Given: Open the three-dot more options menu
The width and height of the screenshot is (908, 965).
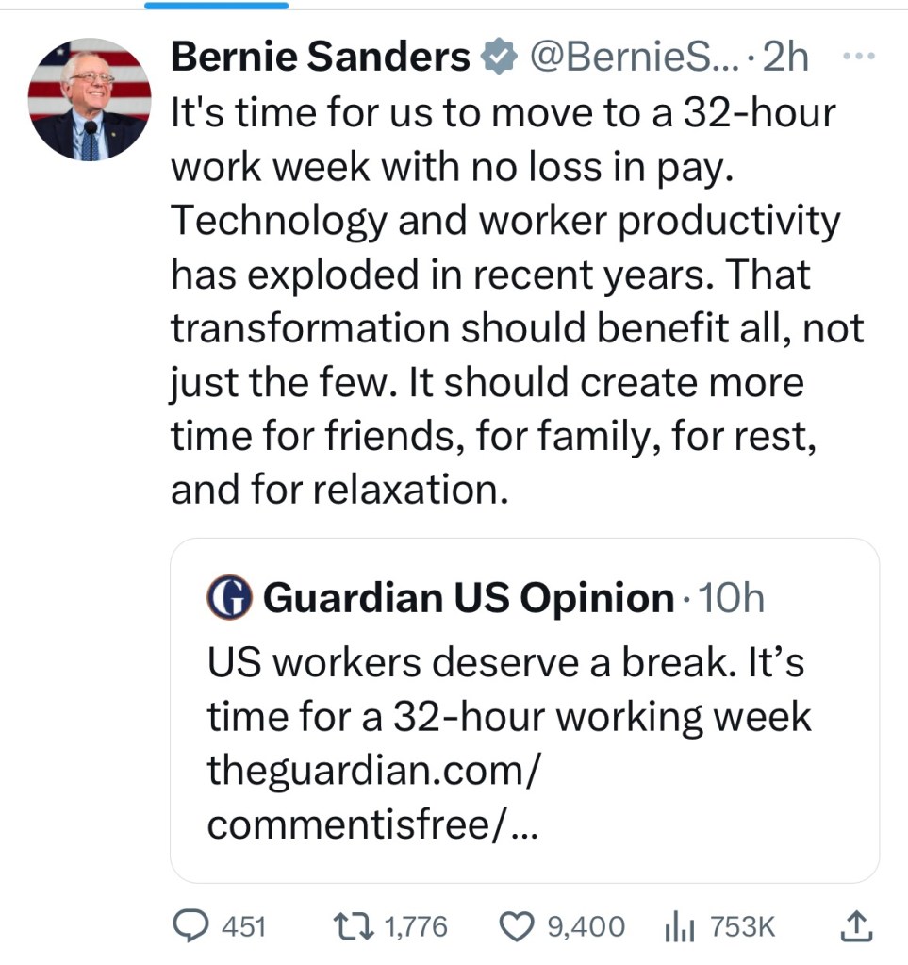Looking at the screenshot, I should [858, 58].
